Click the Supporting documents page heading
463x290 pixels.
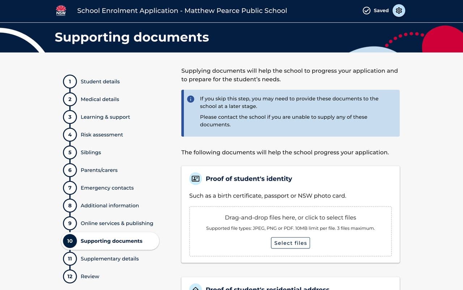[132, 37]
